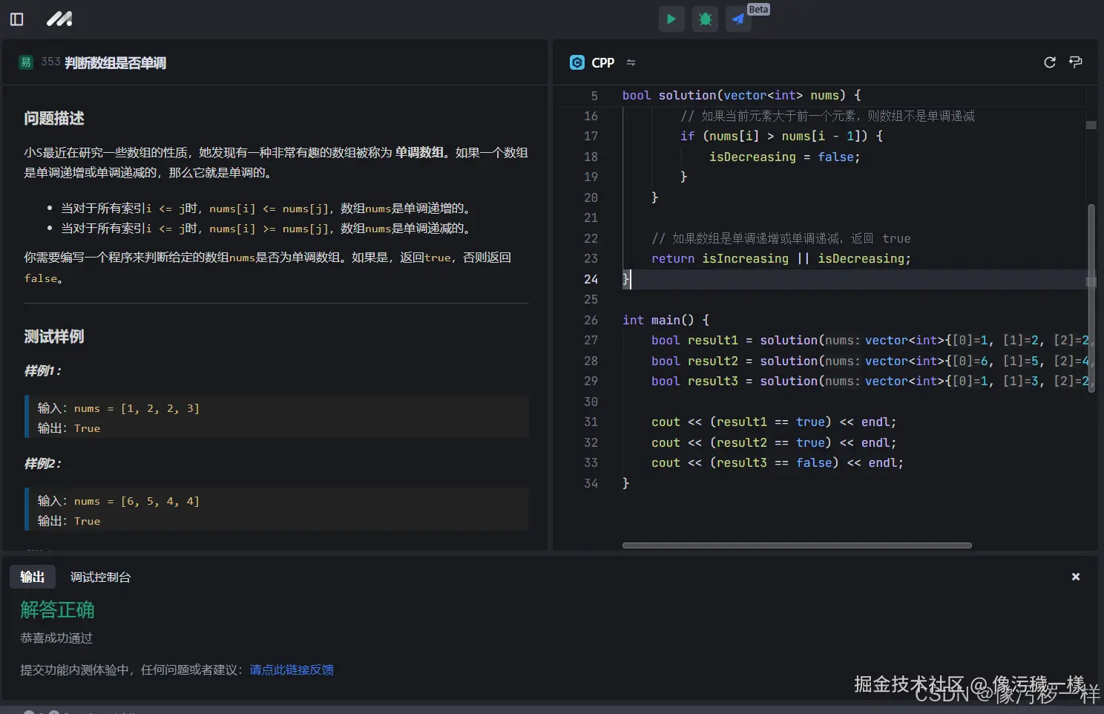Click the 样例1 label
1104x714 pixels.
click(43, 370)
